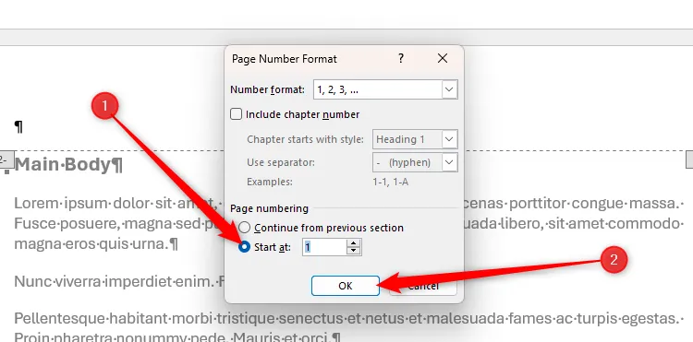
Task: Enable Include chapter number checkbox
Action: (237, 114)
